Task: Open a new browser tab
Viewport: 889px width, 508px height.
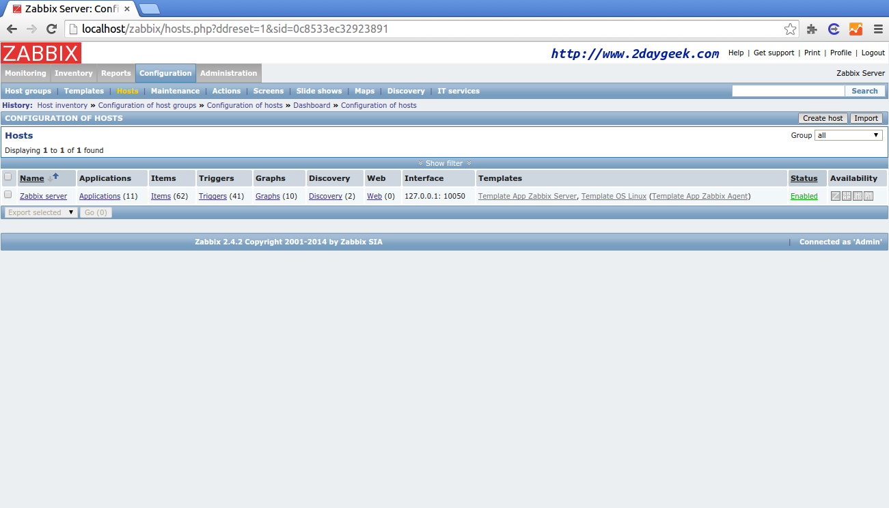Action: [x=150, y=9]
